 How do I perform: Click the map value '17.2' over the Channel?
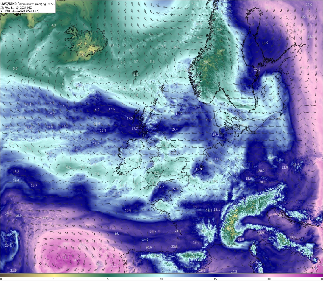[x=161, y=187]
